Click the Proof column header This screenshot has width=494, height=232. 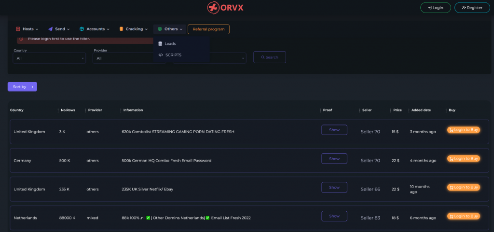point(328,110)
